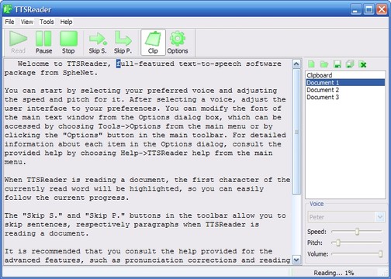The height and width of the screenshot is (279, 391).
Task: Select Document 1 in the list
Action: point(345,82)
